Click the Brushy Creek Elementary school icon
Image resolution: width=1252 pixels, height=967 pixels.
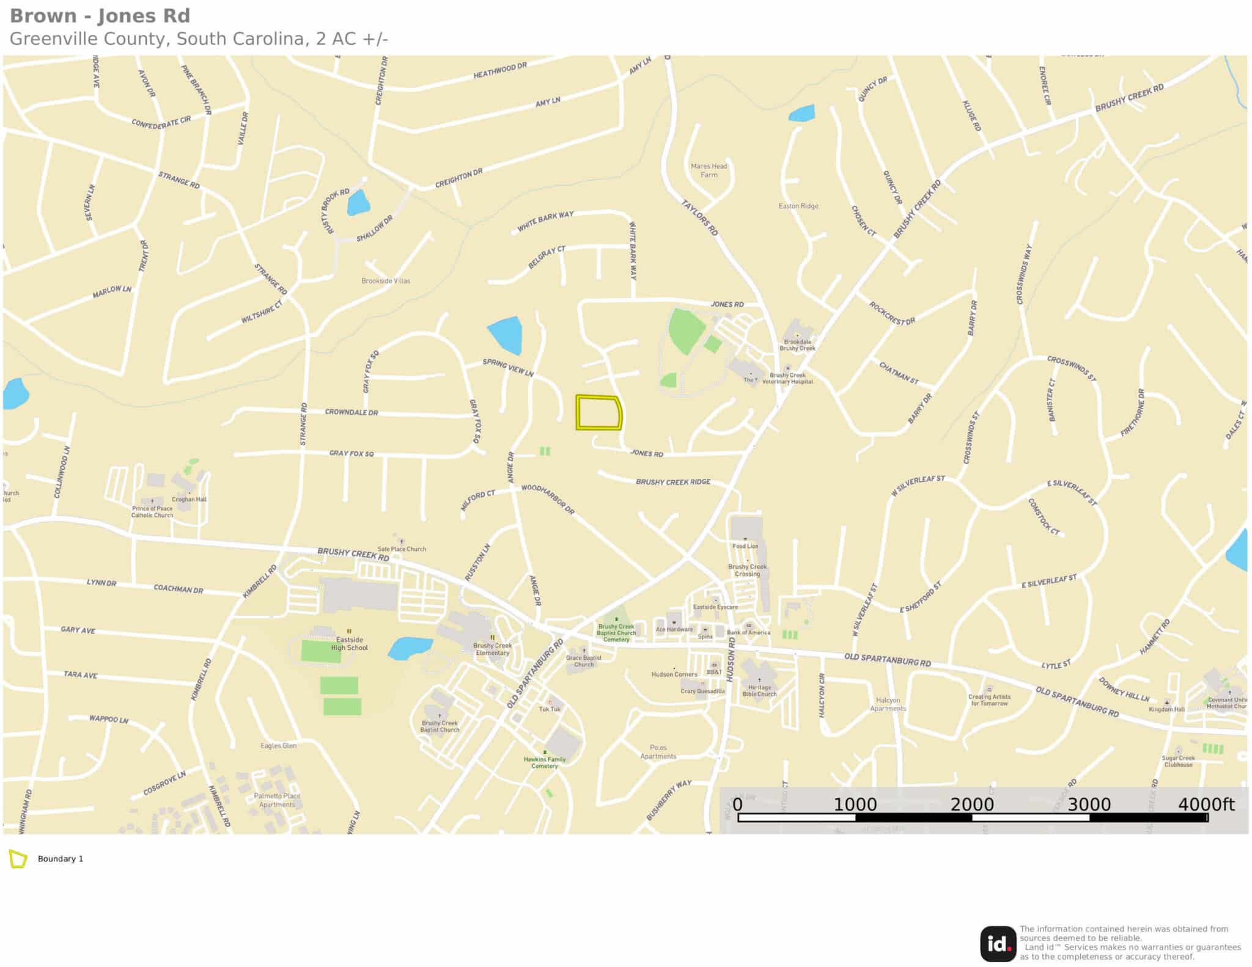pyautogui.click(x=492, y=638)
